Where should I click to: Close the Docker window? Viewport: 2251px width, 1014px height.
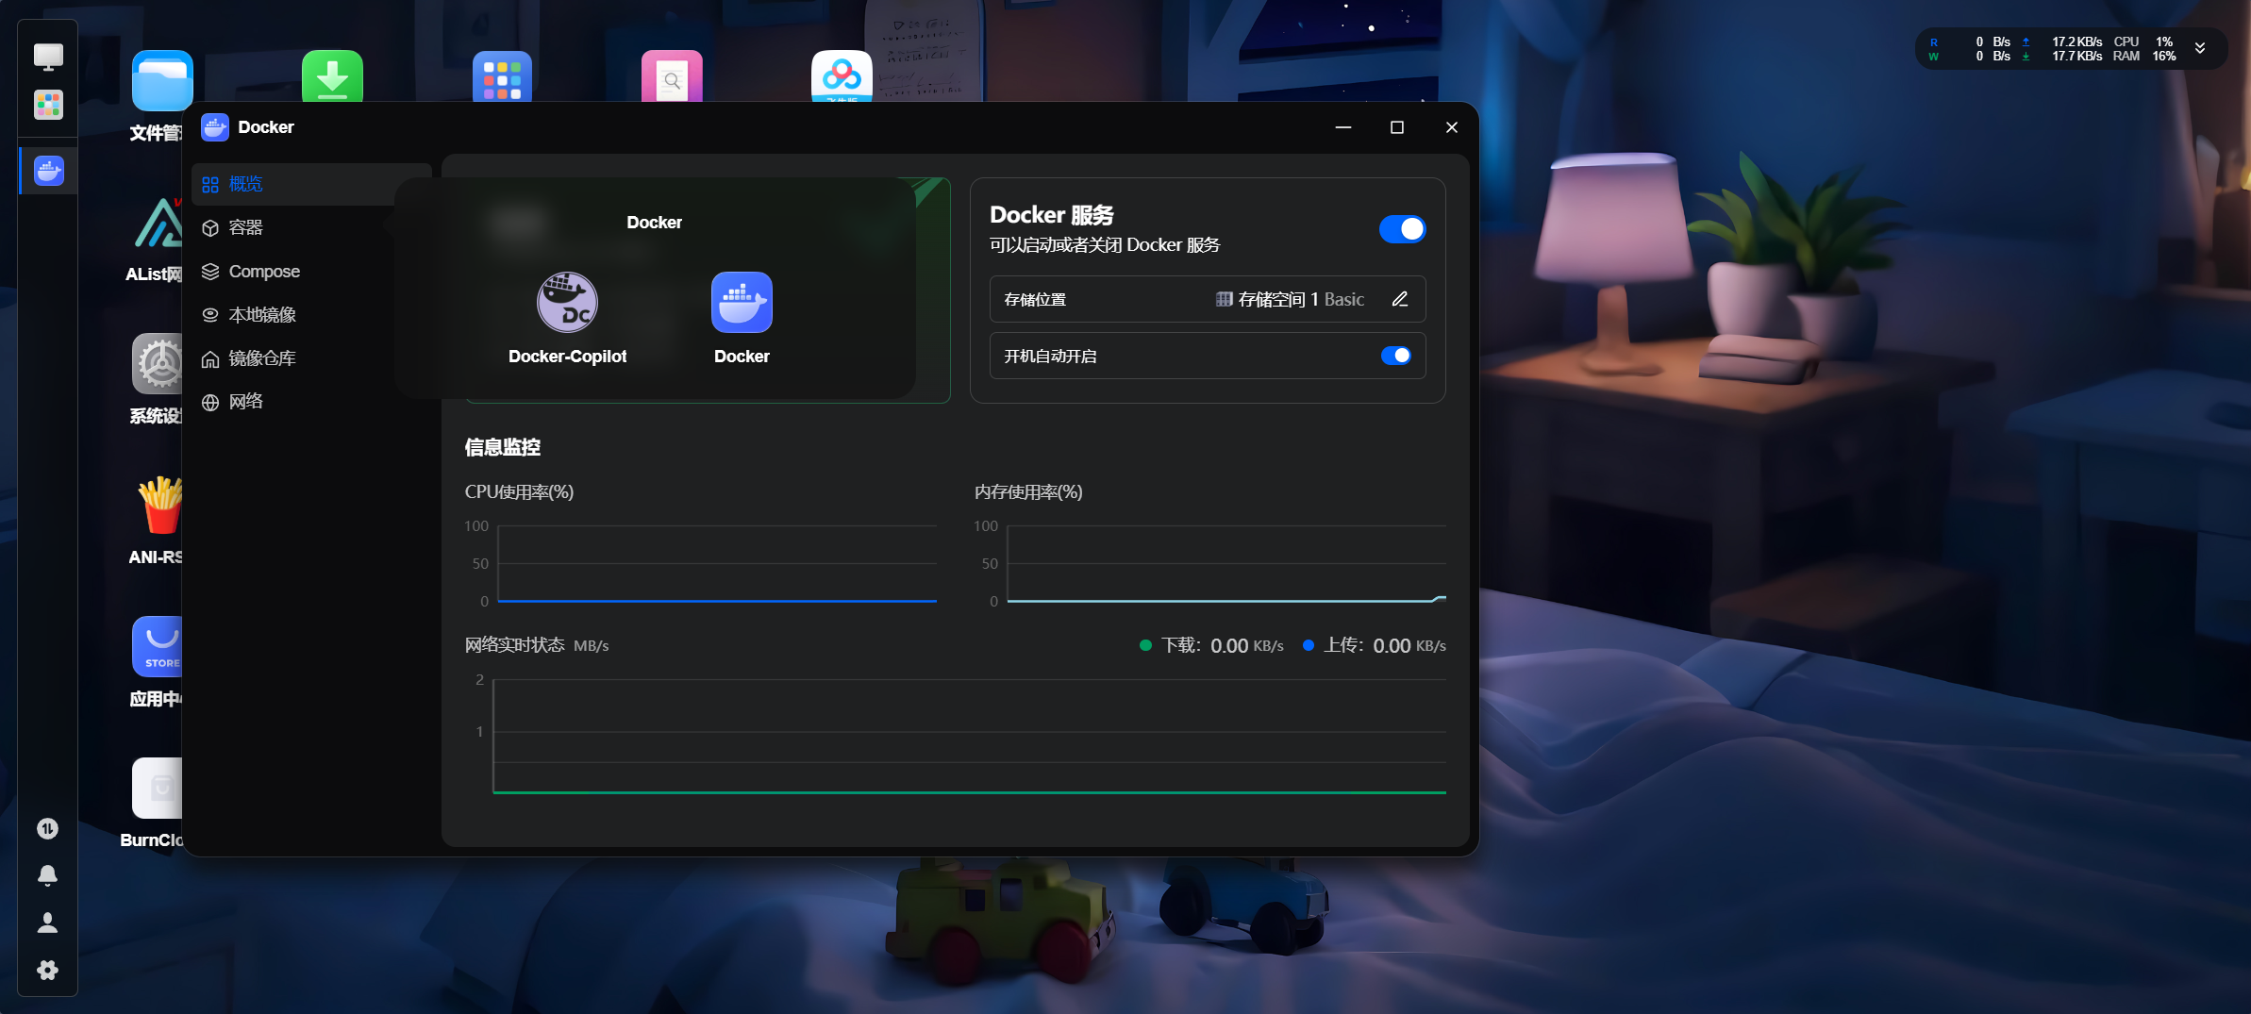1452,127
